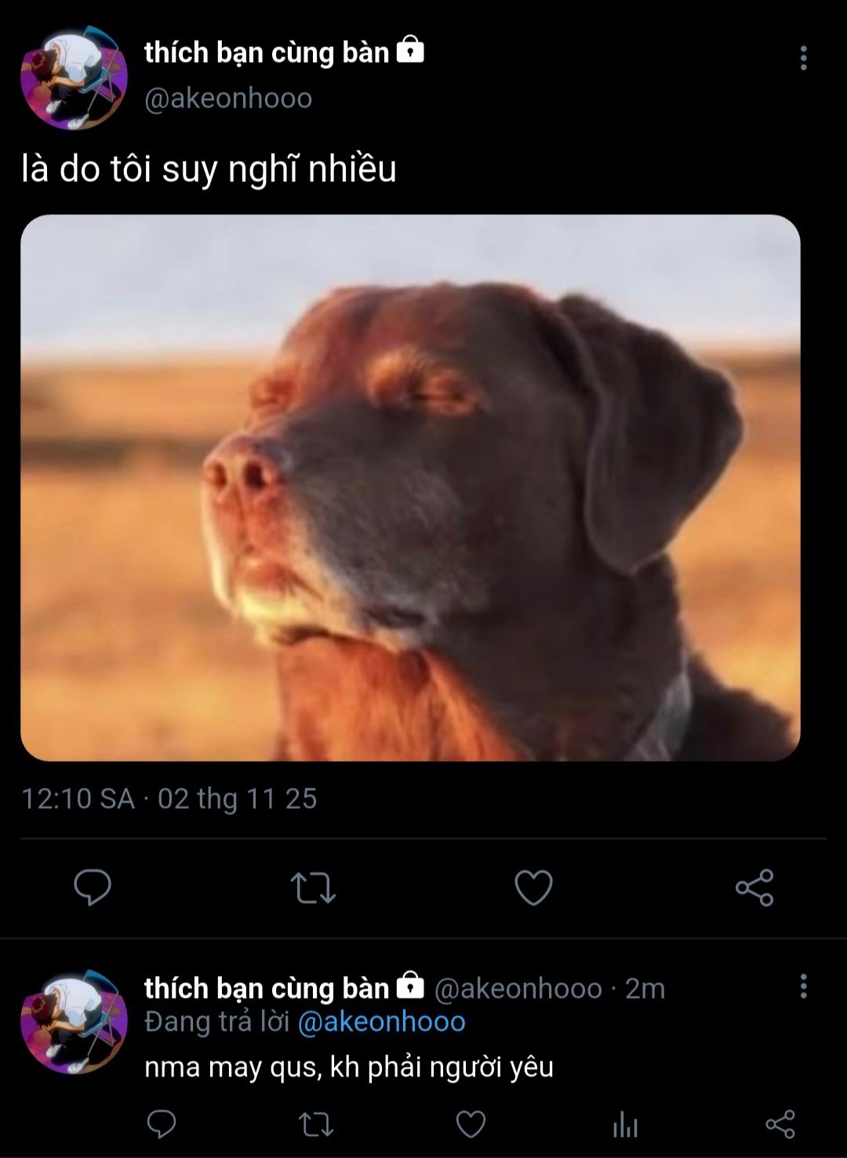847x1158 pixels.
Task: Share the "nma may qus" reply
Action: (x=780, y=1125)
